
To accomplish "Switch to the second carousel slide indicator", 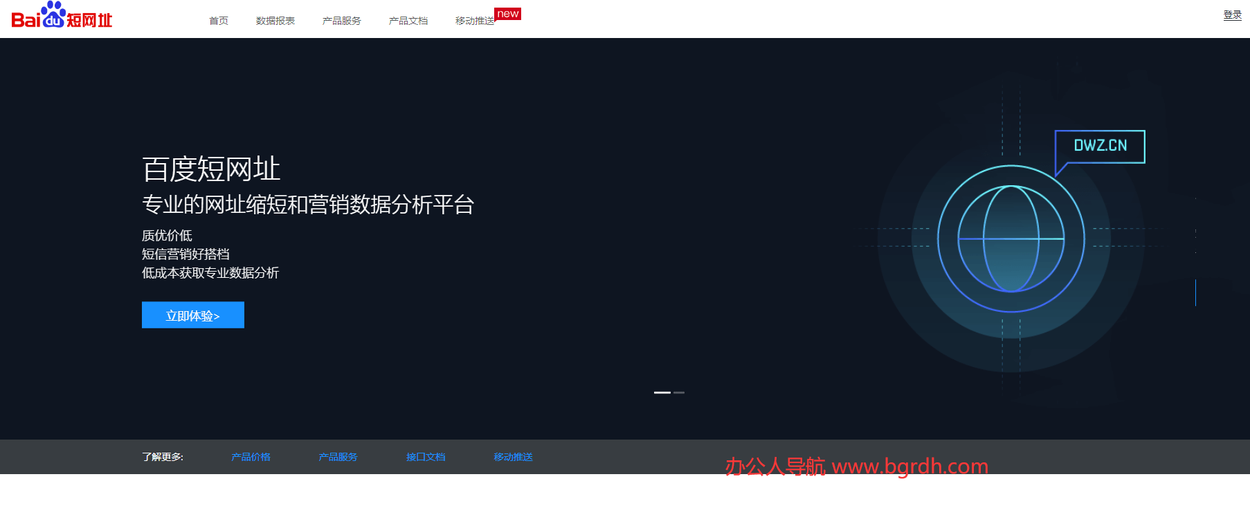I will pyautogui.click(x=679, y=393).
